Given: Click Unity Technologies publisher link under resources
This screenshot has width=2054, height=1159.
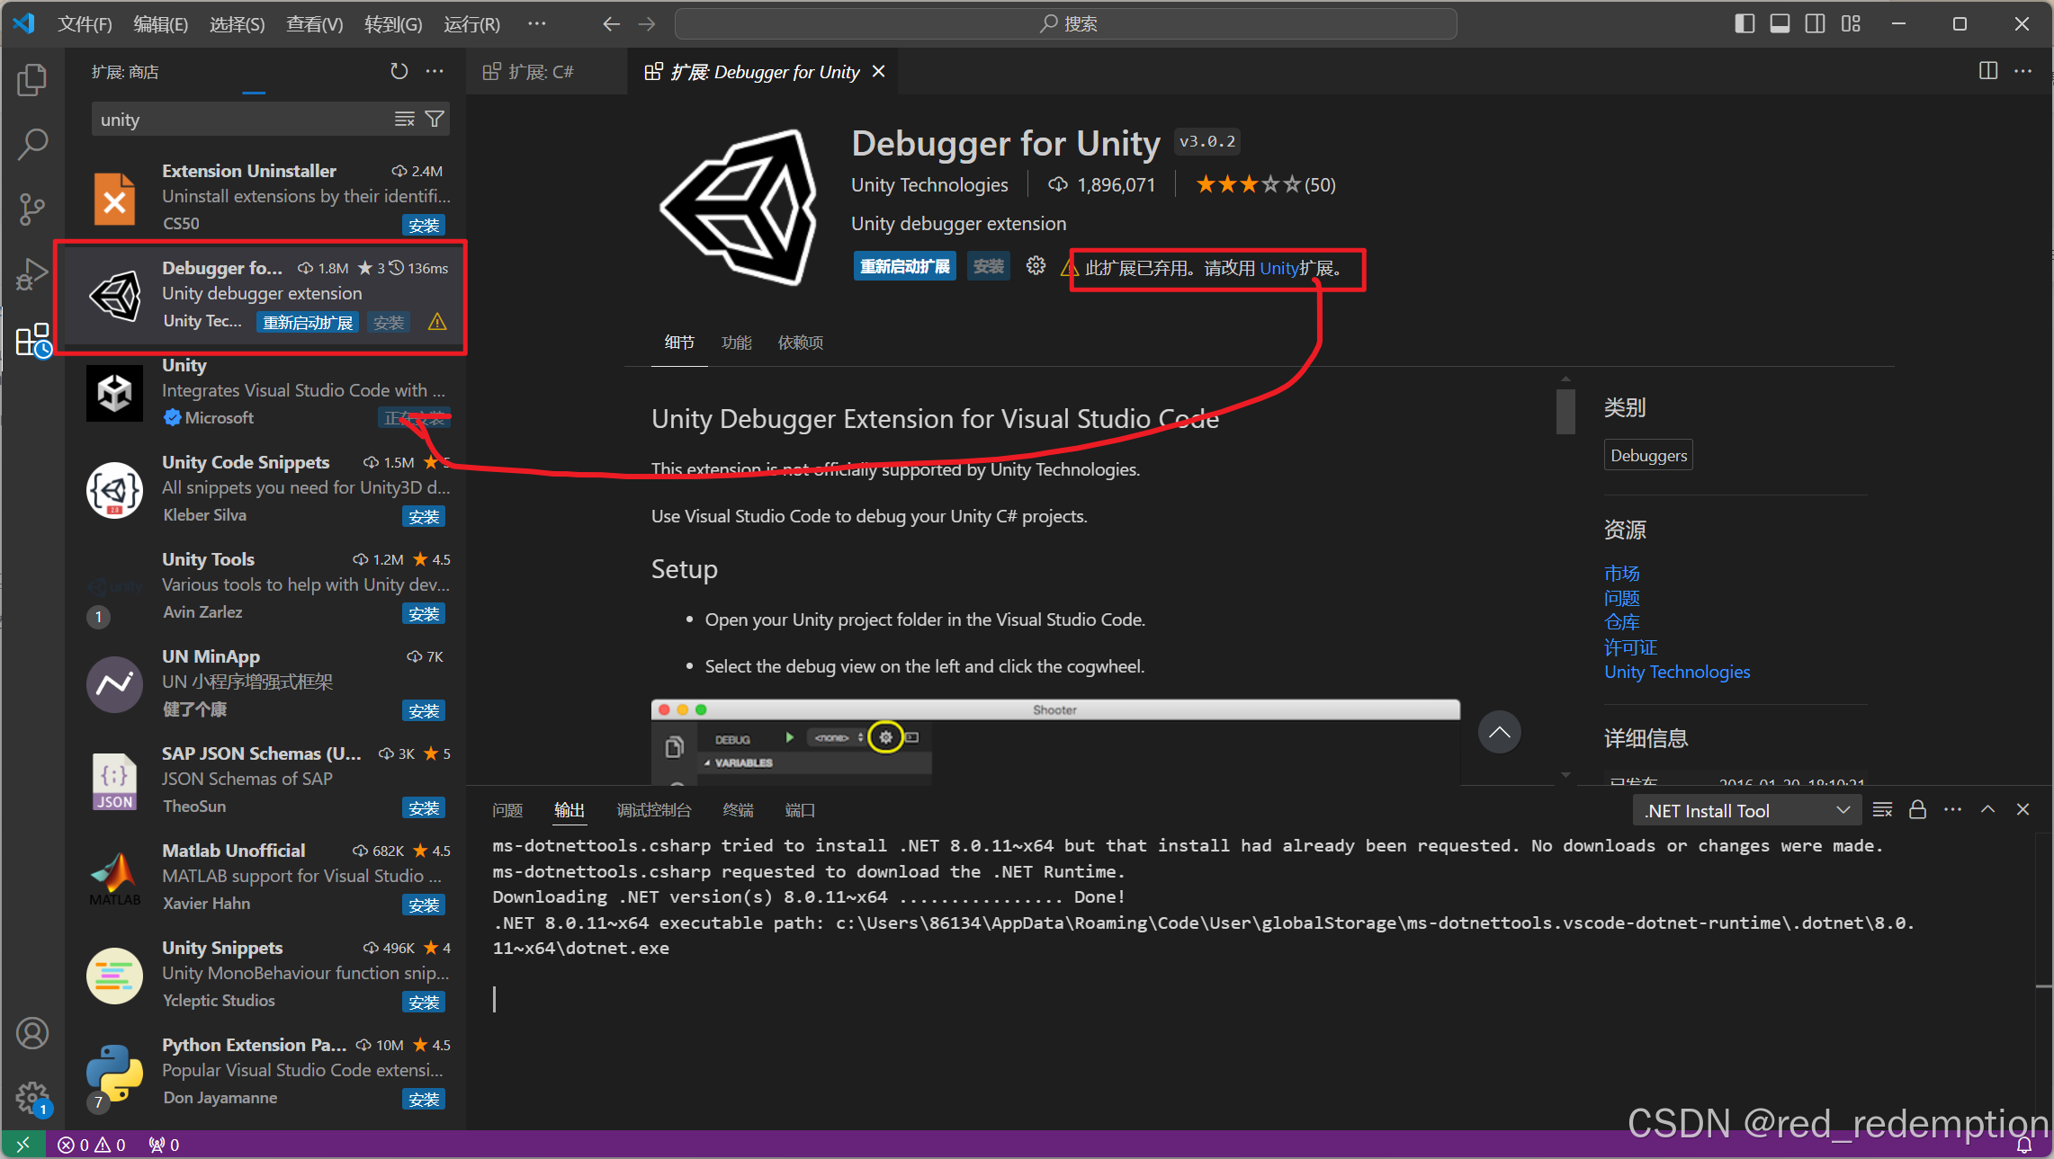Looking at the screenshot, I should coord(1677,672).
